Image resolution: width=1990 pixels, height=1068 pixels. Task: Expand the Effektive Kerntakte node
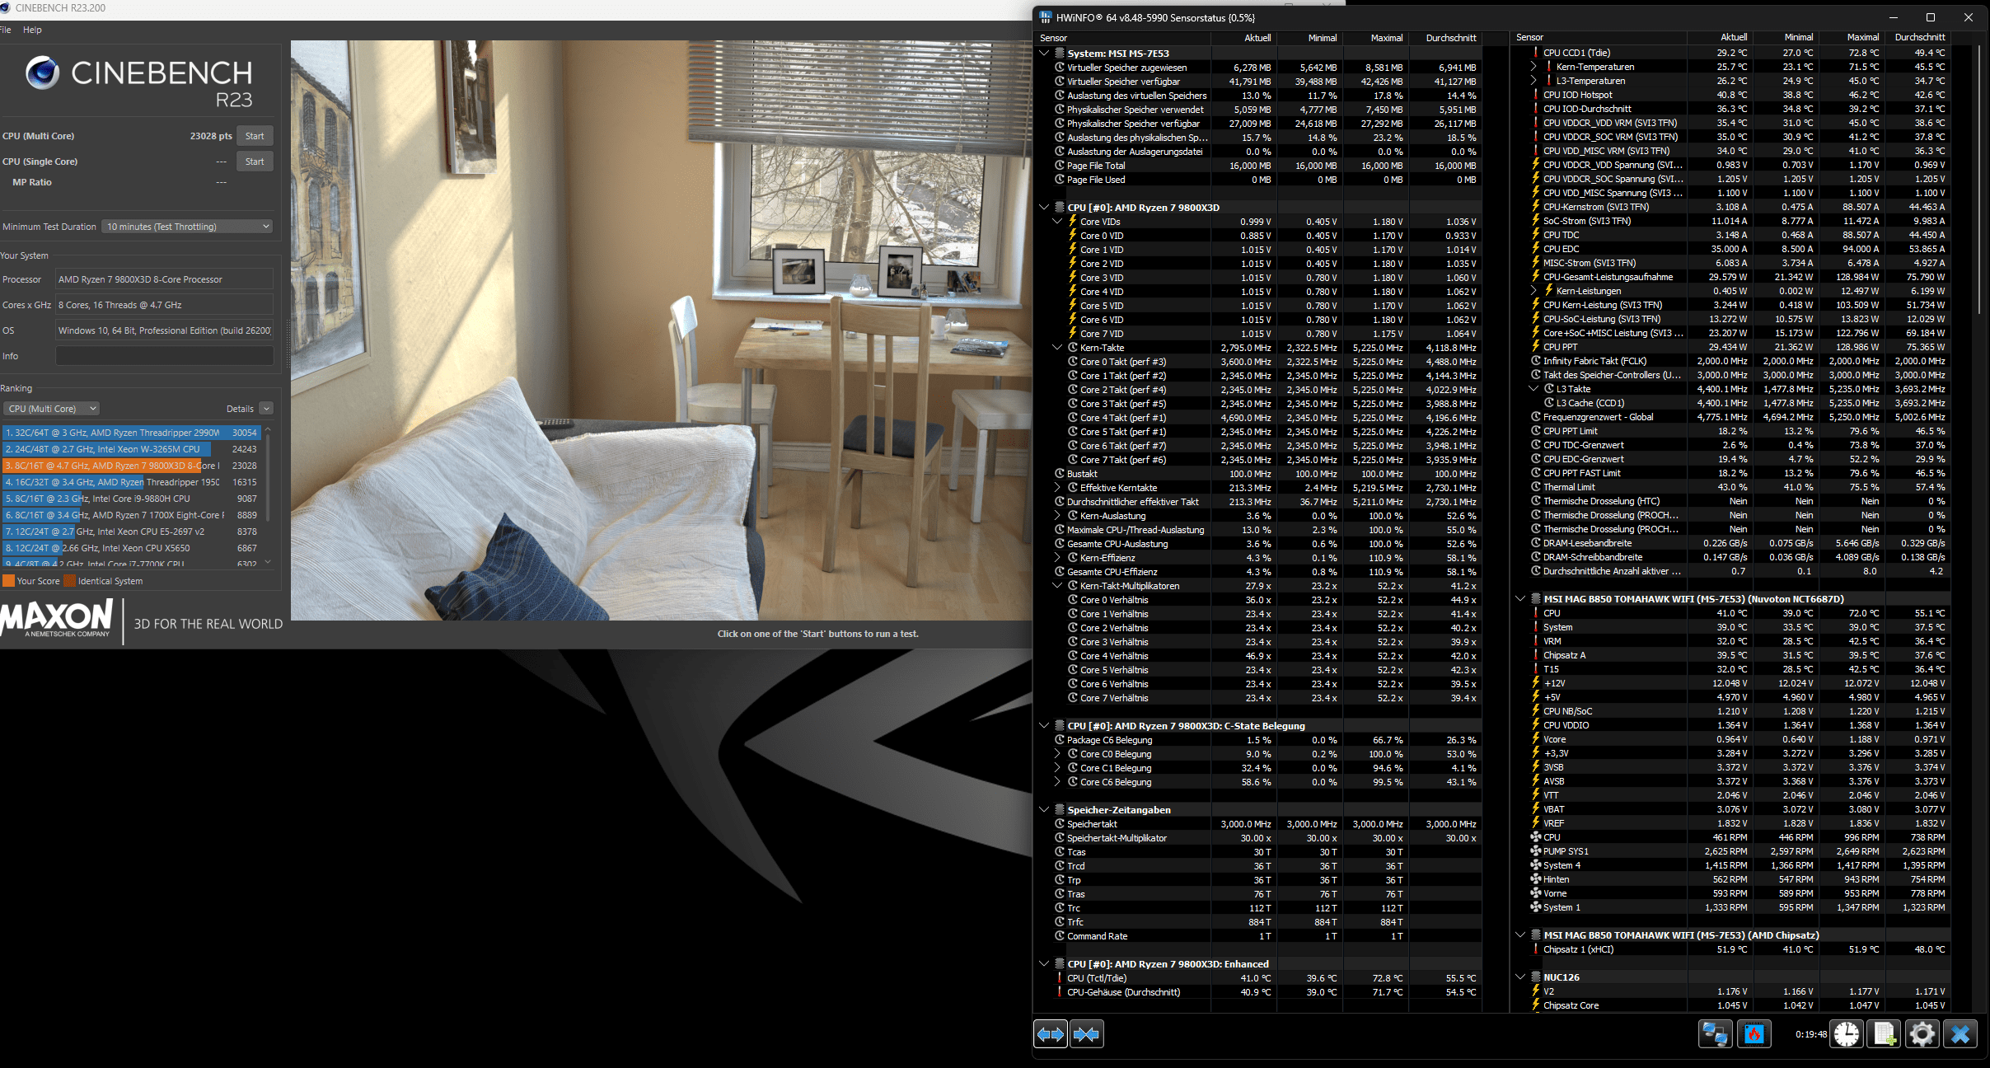click(1057, 488)
